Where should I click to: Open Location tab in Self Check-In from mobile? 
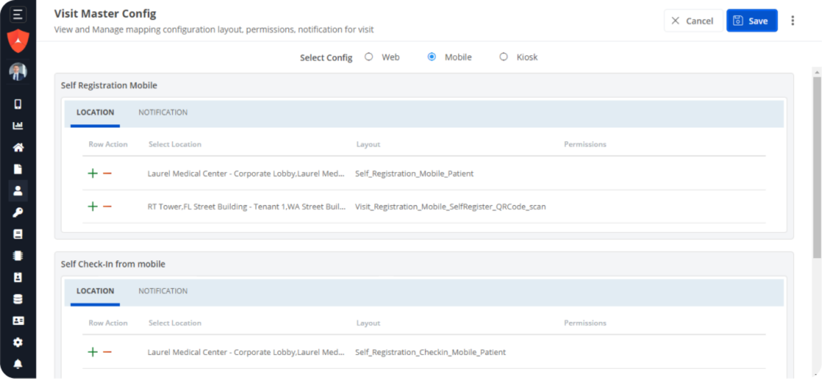[x=95, y=291]
